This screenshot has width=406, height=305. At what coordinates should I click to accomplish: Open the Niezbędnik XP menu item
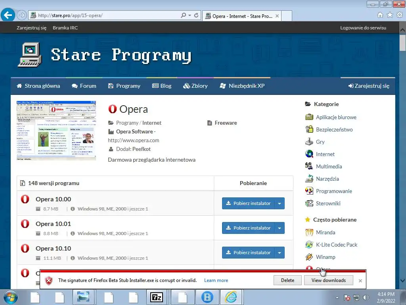(242, 86)
